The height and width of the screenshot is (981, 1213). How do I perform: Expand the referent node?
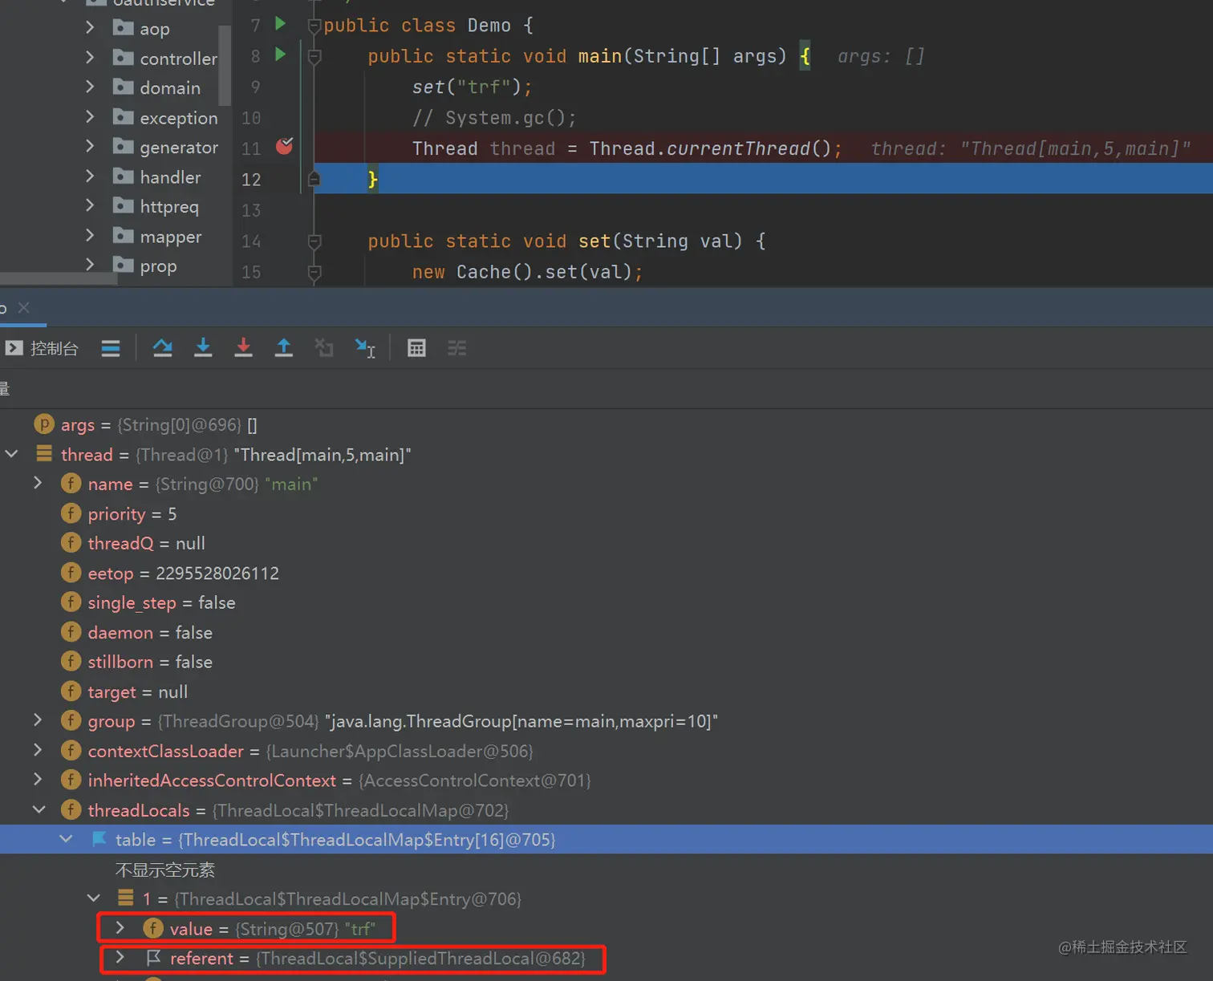coord(120,958)
